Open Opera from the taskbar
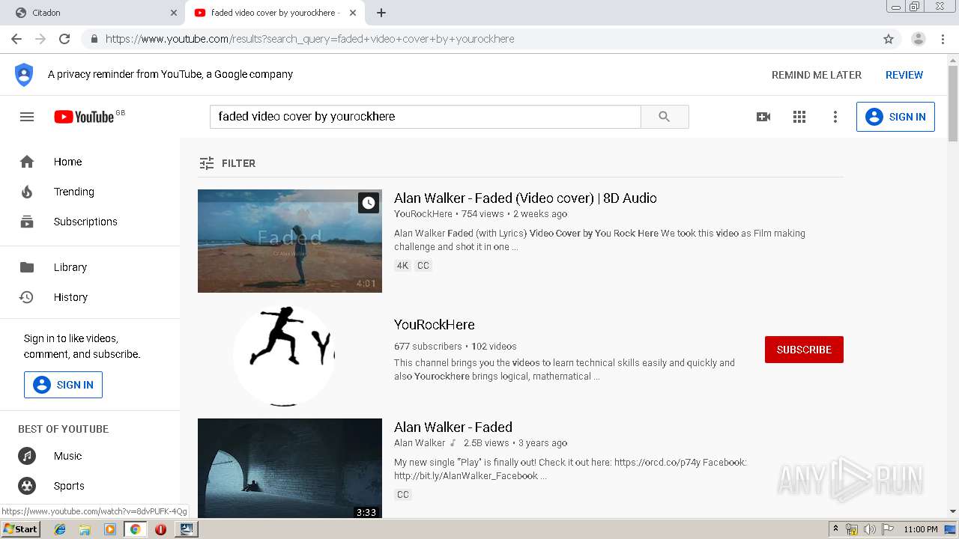959x539 pixels. [160, 529]
